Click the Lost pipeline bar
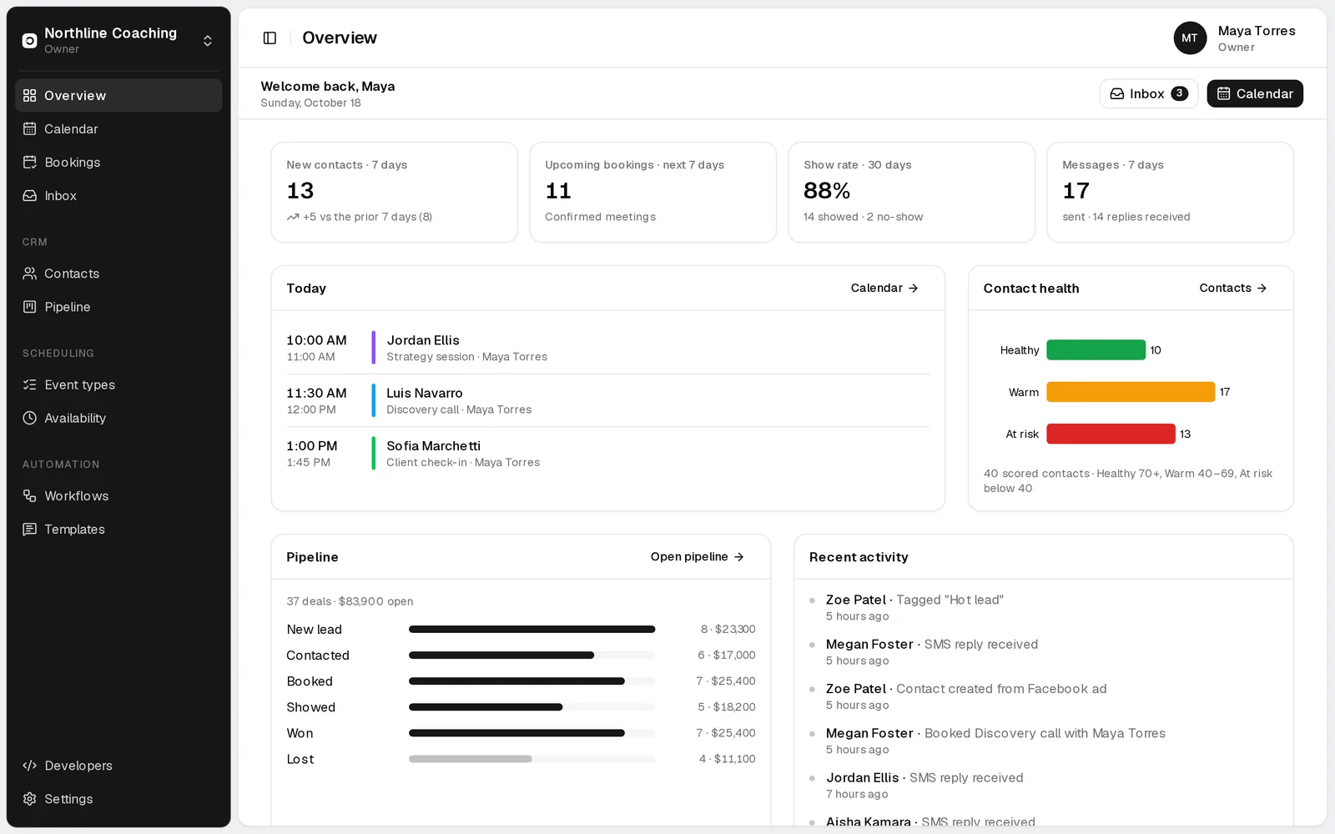Image resolution: width=1335 pixels, height=834 pixels. pos(470,759)
